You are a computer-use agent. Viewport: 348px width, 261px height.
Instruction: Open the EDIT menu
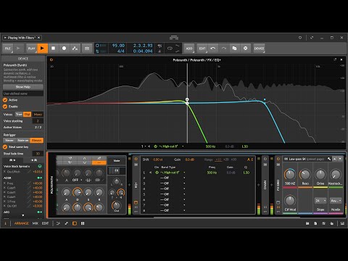click(202, 49)
